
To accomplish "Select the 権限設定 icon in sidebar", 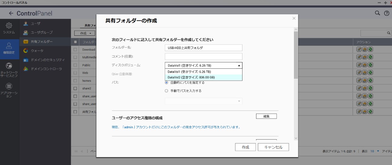I will (x=9, y=46).
